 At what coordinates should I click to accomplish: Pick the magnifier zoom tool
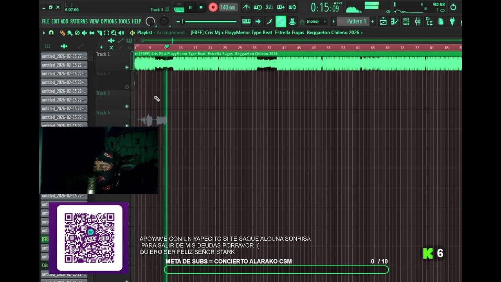114,33
